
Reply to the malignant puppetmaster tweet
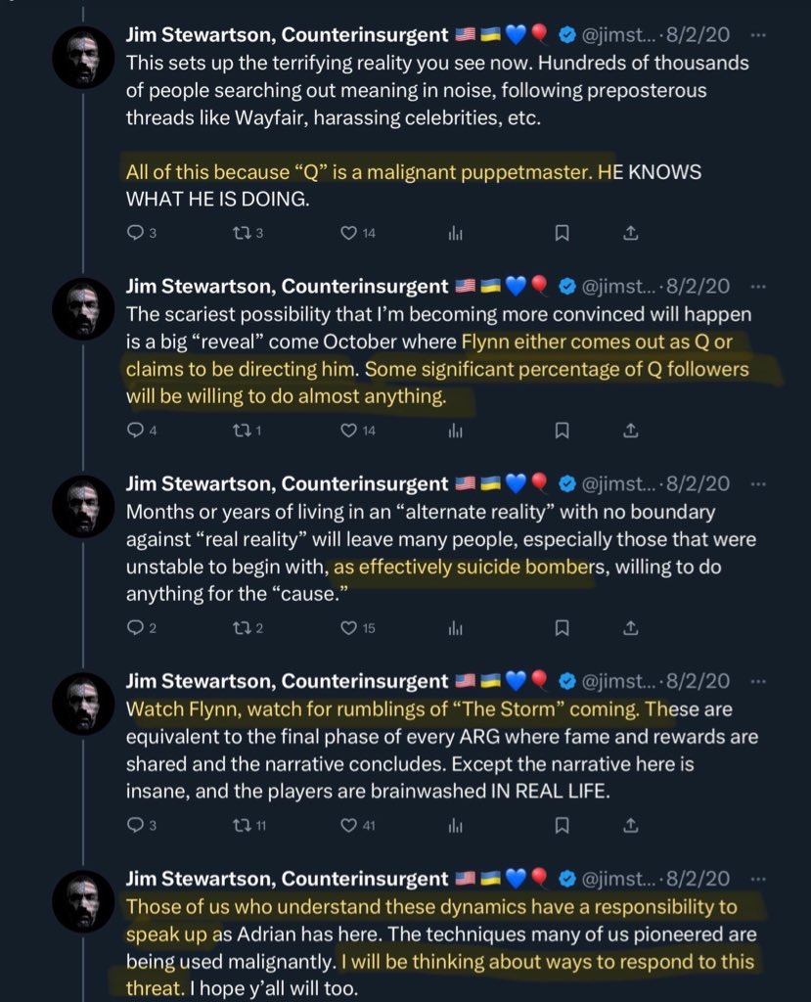(141, 233)
